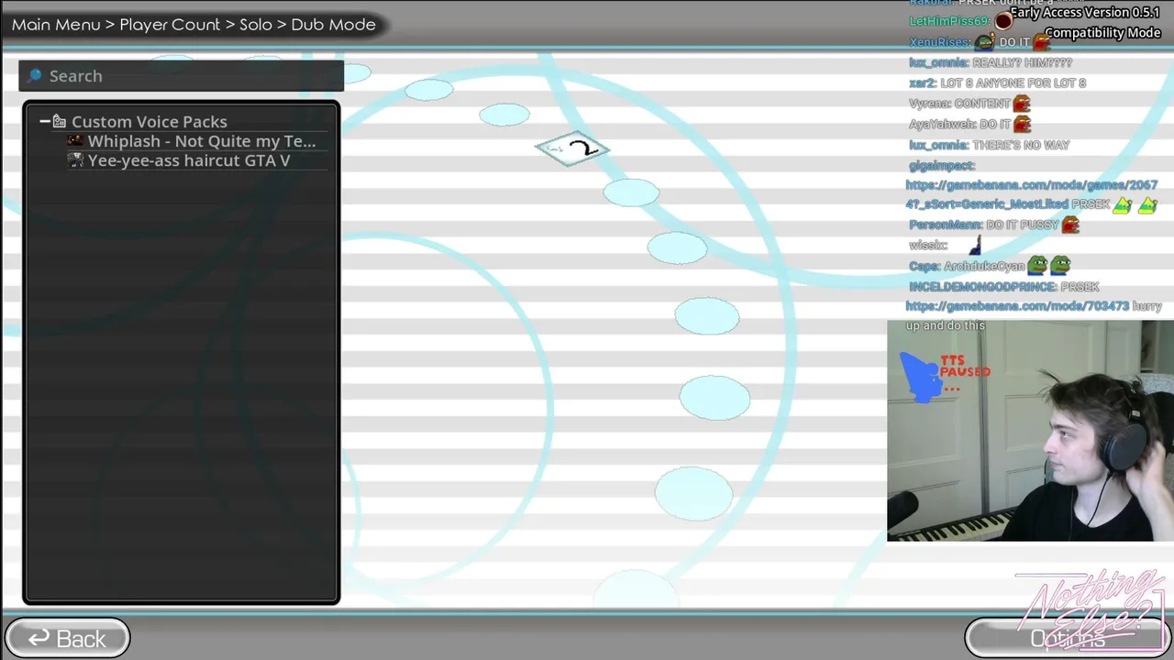1174x660 pixels.
Task: Jump to Main Menu in the breadcrumb
Action: (x=56, y=25)
